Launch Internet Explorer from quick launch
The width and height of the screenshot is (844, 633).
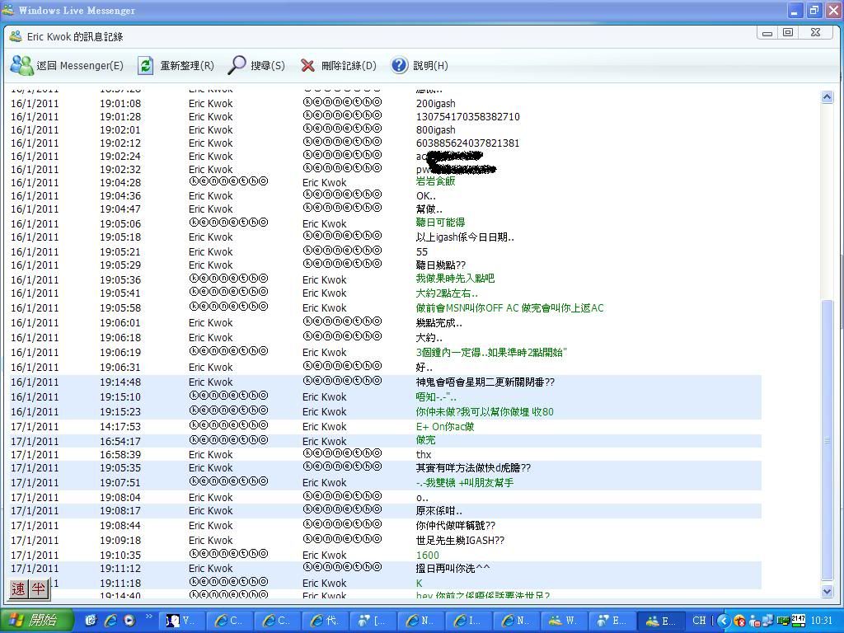[x=110, y=621]
